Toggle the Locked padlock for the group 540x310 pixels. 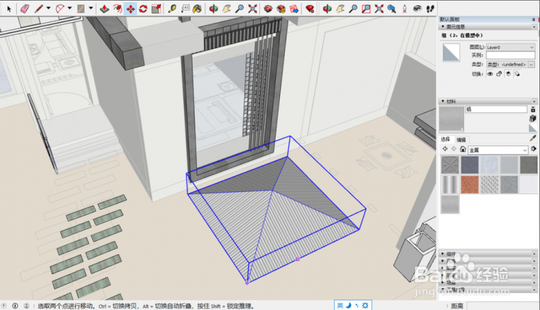point(499,74)
